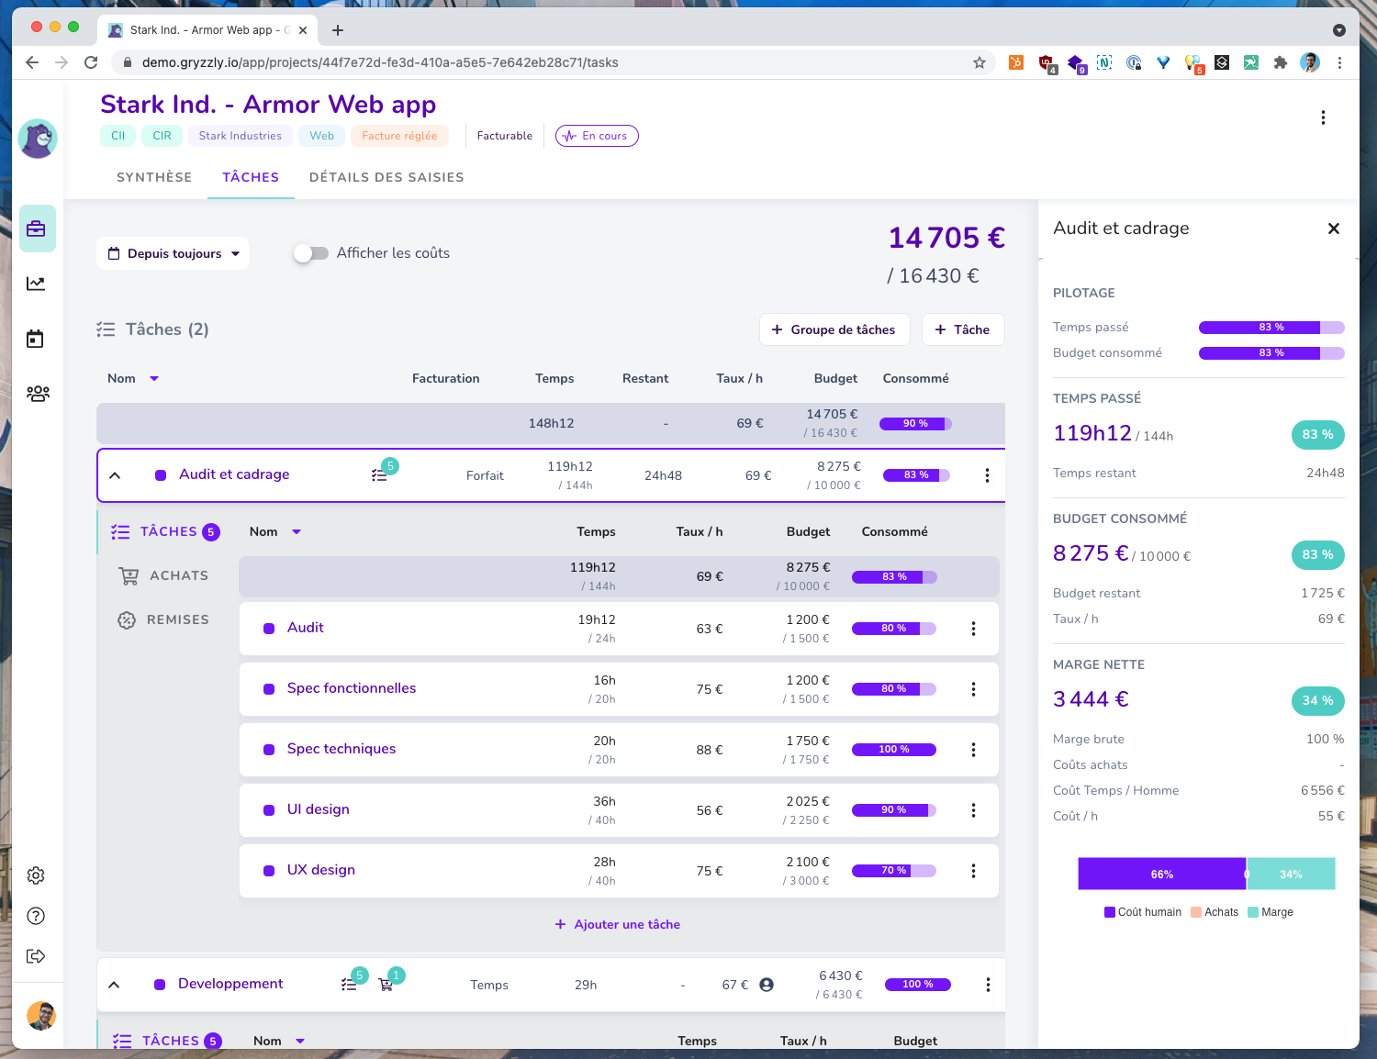Switch to the Synthèse tab
1377x1059 pixels.
[x=154, y=177]
